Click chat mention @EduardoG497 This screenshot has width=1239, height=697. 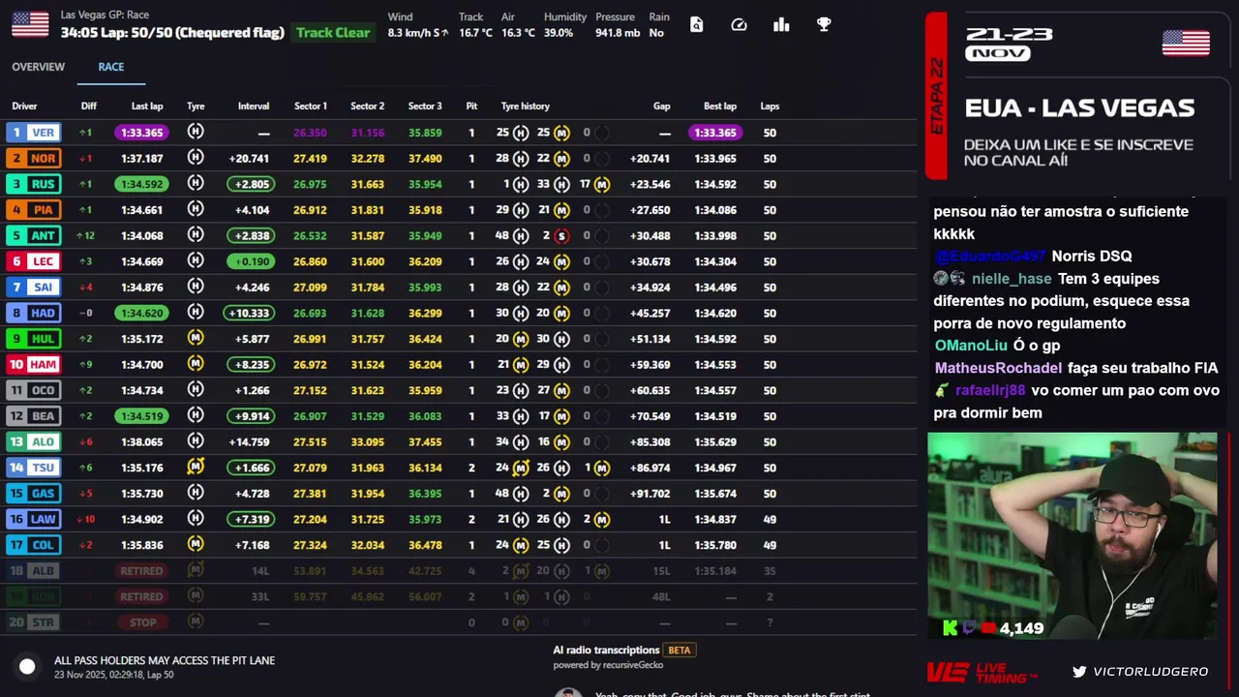[x=990, y=257]
